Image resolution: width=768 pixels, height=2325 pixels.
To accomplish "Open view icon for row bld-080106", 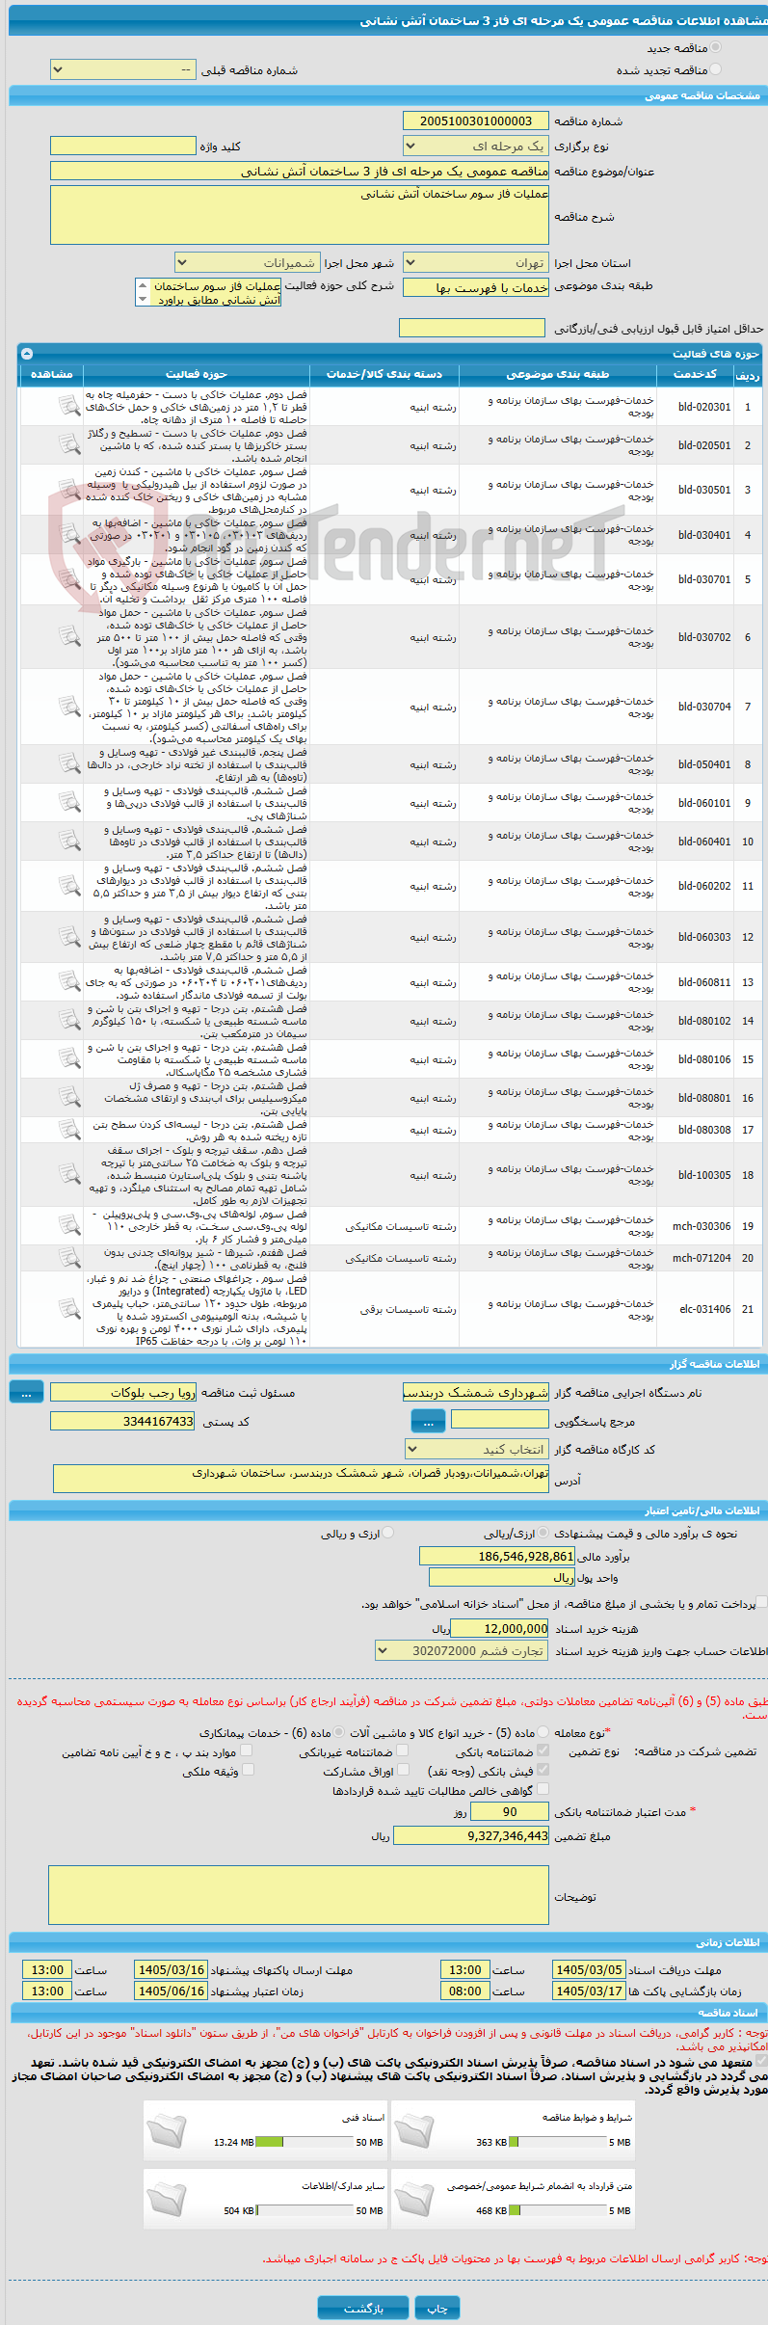I will 69,1059.
